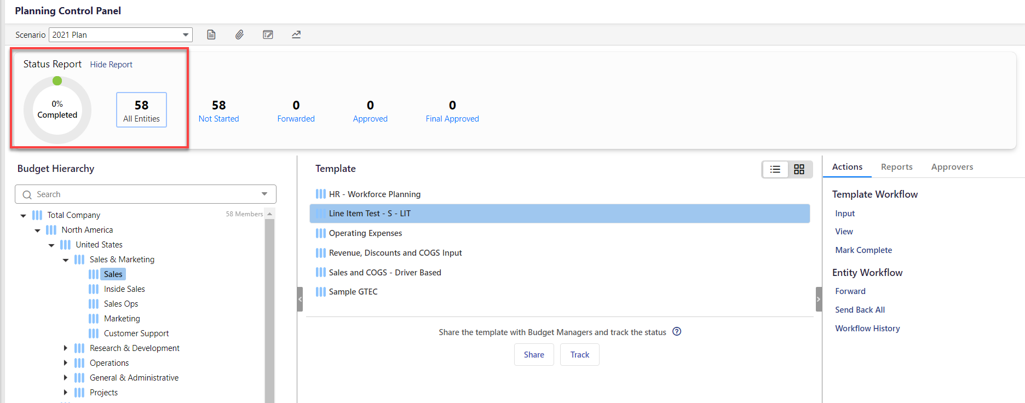Image resolution: width=1025 pixels, height=403 pixels.
Task: Click hierarchy icon beside Customer Support
Action: pos(94,333)
